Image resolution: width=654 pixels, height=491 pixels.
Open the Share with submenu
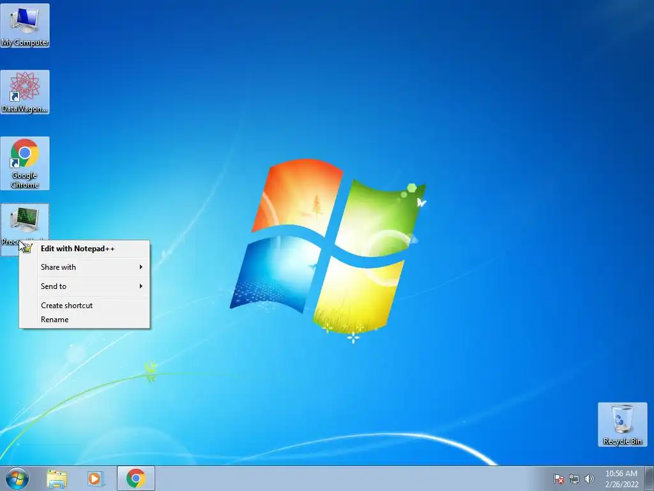(85, 267)
